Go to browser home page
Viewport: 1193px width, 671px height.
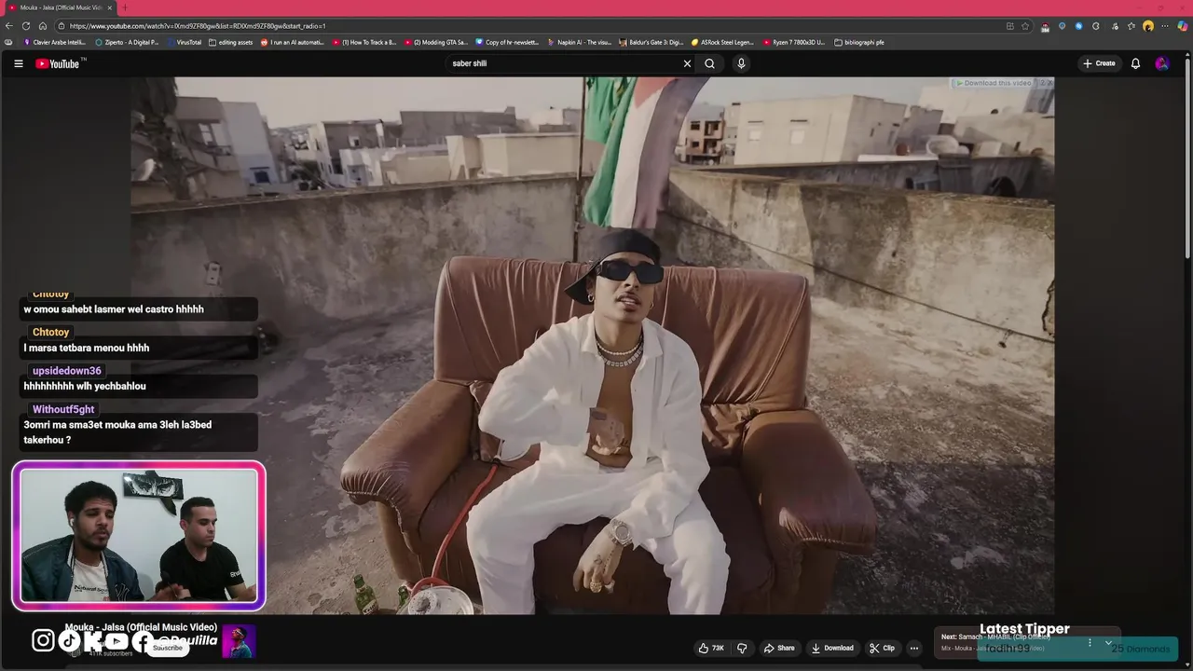(43, 26)
